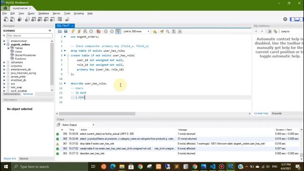Expand the test_soap schema
The height and width of the screenshot is (171, 304).
pos(4,87)
